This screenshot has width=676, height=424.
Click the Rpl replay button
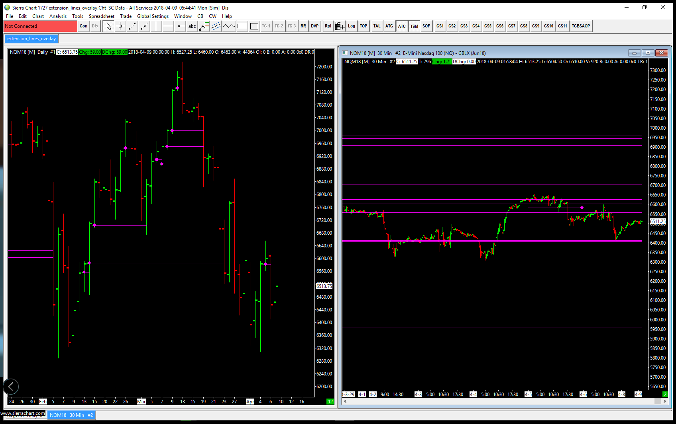pos(328,26)
